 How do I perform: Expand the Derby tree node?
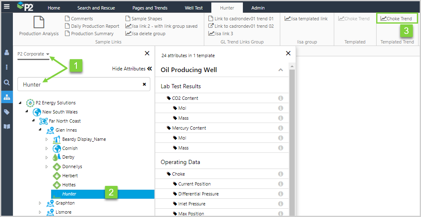(47, 157)
